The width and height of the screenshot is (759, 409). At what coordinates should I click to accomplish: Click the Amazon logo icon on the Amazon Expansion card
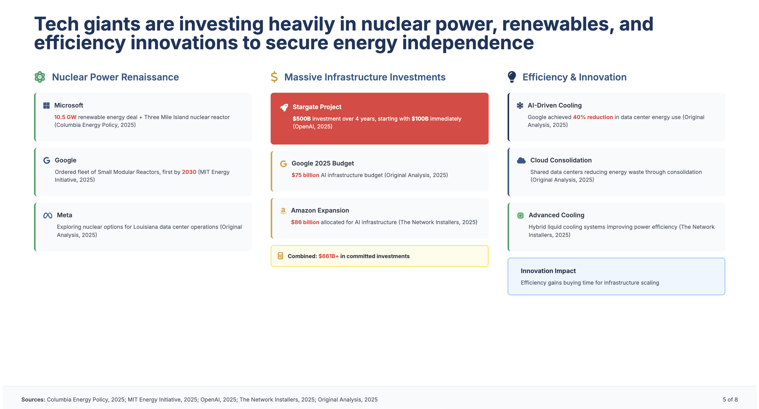tap(283, 211)
